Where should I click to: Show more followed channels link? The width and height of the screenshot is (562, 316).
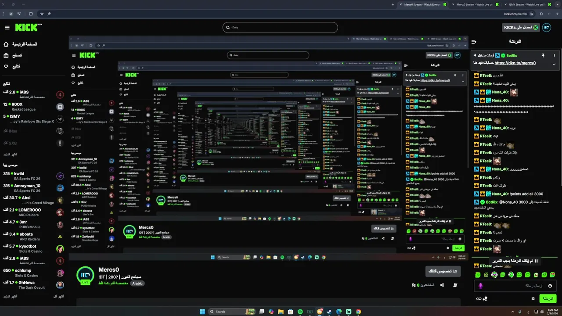pyautogui.click(x=10, y=154)
